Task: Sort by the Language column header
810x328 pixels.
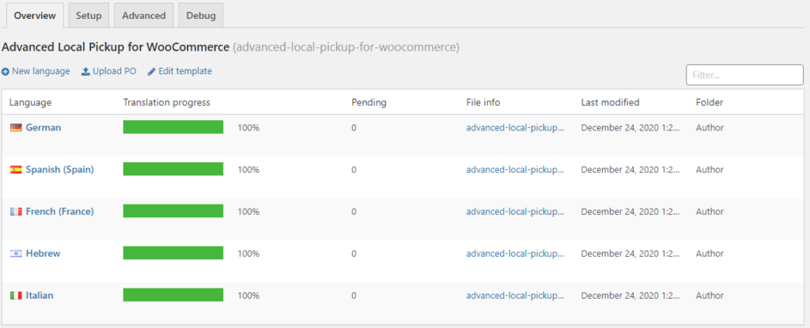Action: (31, 103)
